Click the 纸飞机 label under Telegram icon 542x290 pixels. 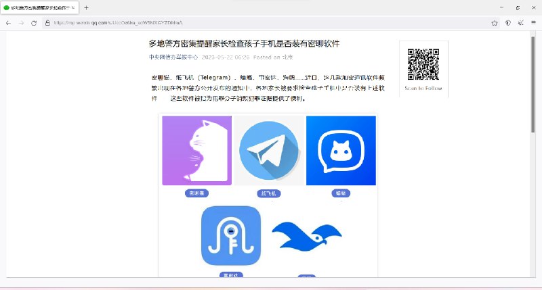[x=268, y=193]
